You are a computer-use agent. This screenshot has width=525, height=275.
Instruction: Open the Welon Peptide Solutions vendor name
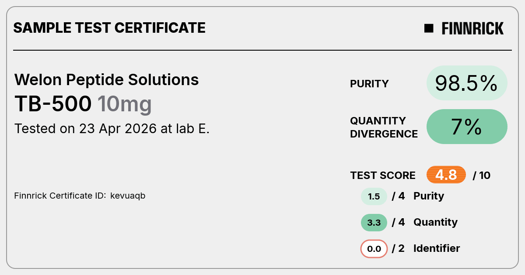pos(107,80)
